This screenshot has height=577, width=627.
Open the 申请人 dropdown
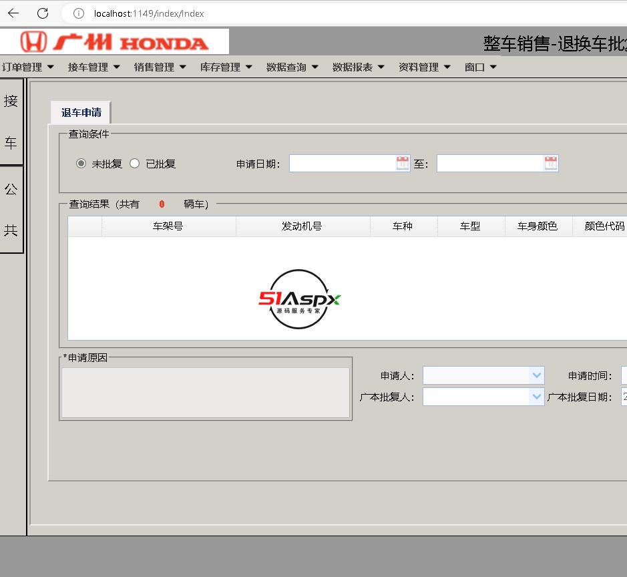click(537, 375)
